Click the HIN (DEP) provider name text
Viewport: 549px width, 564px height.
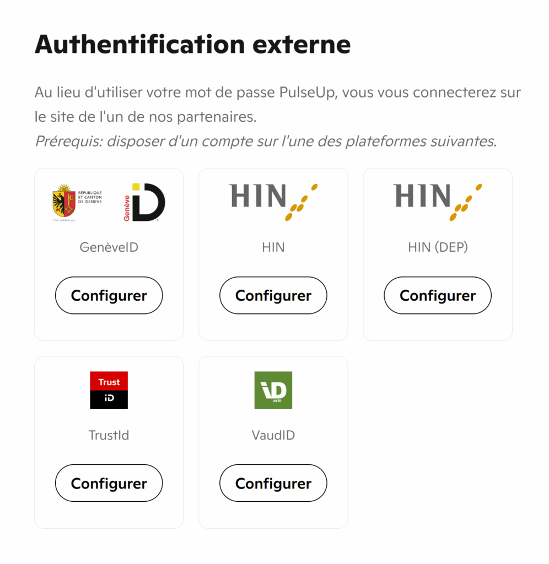click(x=438, y=247)
